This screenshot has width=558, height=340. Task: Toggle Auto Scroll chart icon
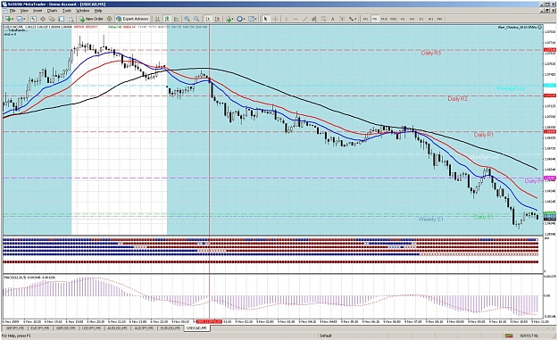(x=207, y=19)
